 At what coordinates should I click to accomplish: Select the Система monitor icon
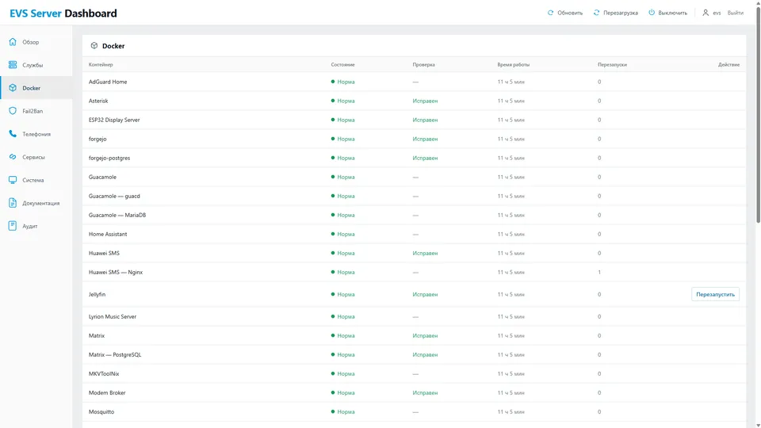pyautogui.click(x=13, y=180)
